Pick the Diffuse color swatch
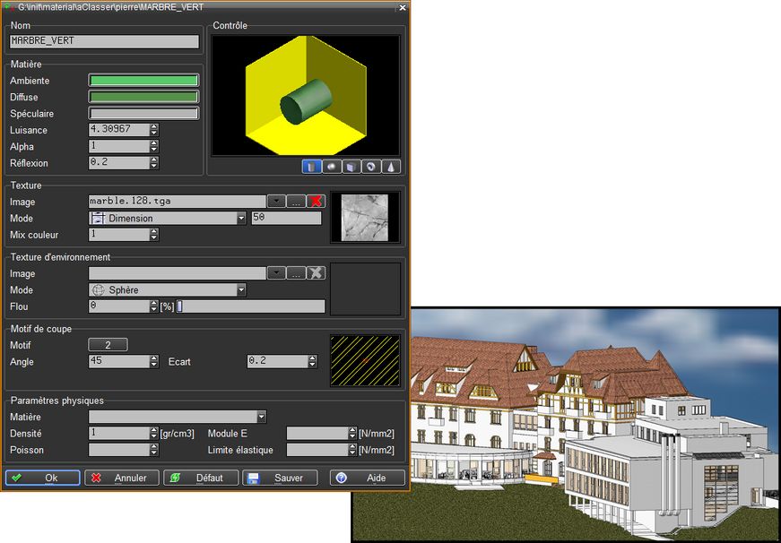781x543 pixels. (x=143, y=97)
